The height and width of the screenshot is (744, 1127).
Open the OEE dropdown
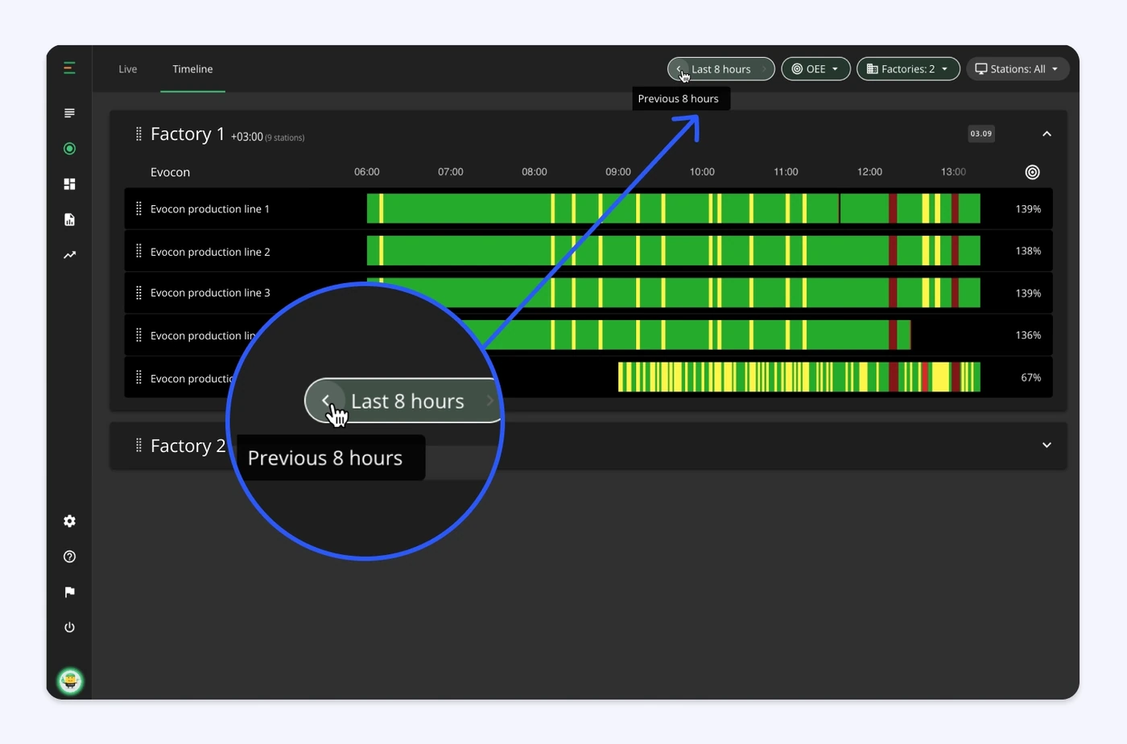815,69
